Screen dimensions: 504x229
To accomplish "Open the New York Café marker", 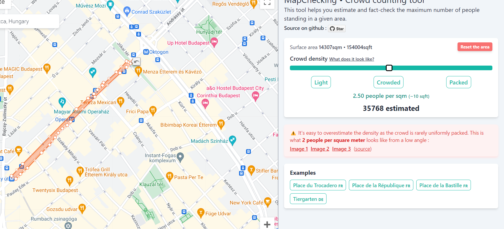I will (268, 202).
